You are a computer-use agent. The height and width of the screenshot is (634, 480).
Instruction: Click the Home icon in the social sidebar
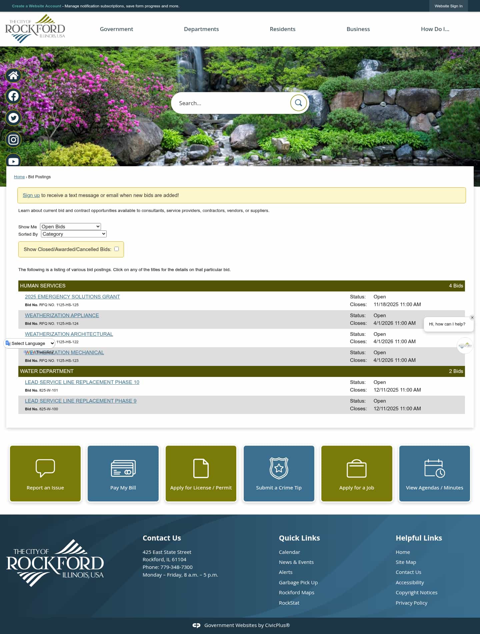(x=13, y=75)
